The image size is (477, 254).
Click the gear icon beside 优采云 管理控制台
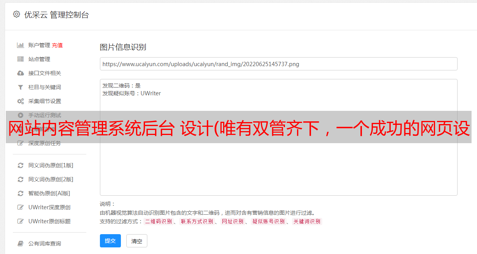click(x=16, y=14)
